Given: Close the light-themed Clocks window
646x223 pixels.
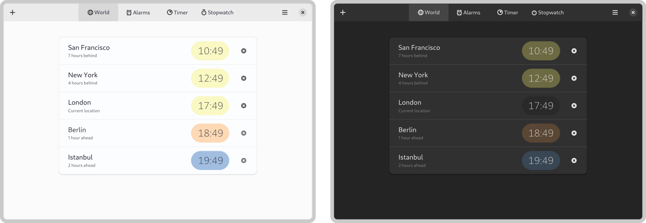Looking at the screenshot, I should click(x=303, y=13).
